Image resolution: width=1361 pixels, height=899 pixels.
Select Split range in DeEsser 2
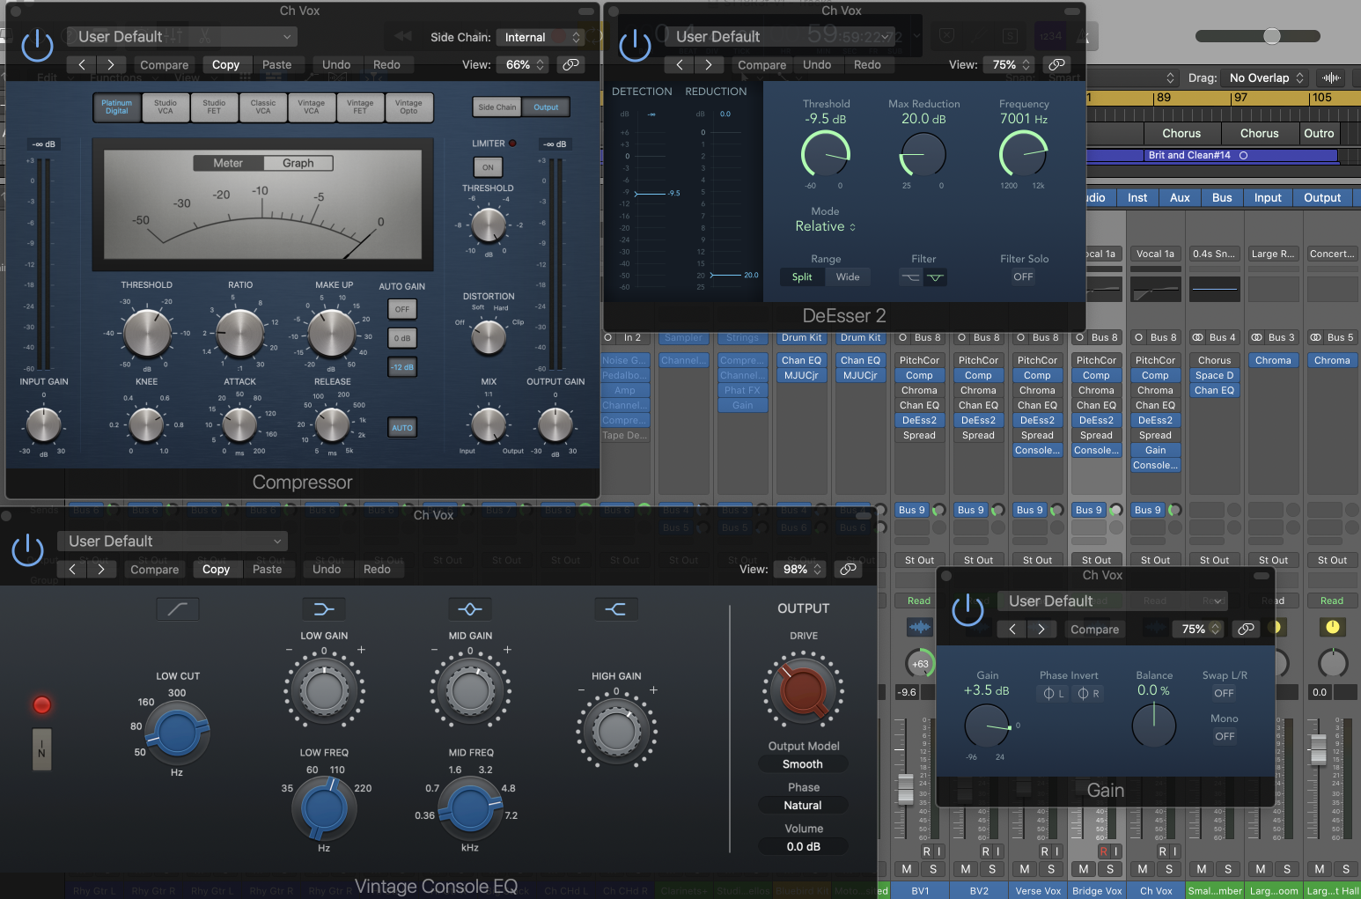tap(802, 277)
